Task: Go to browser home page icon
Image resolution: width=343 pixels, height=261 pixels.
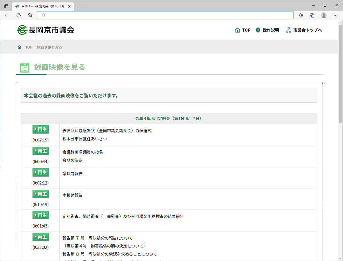Action: 30,15
